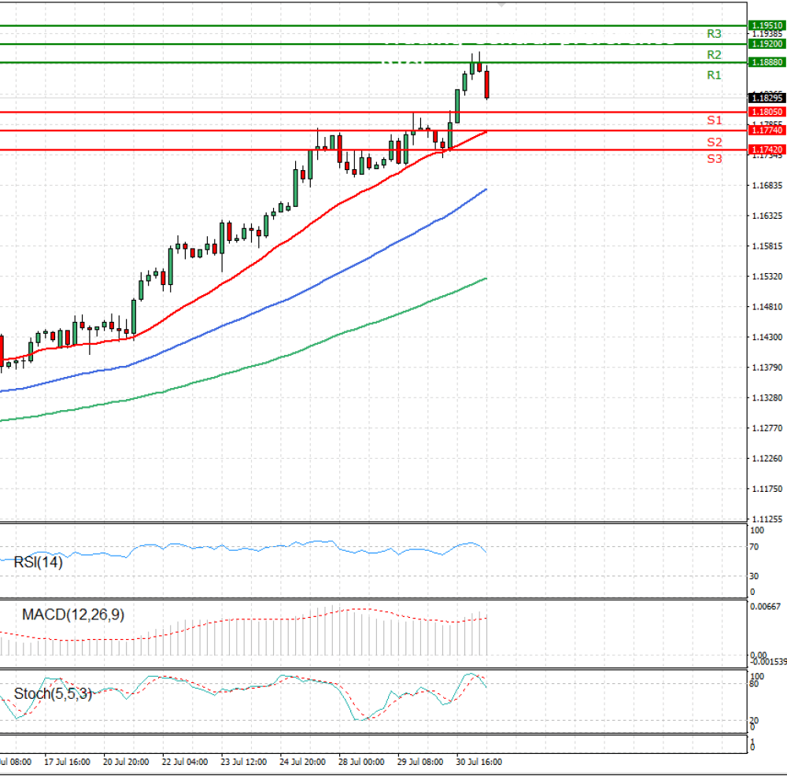Select the green 1.18880 price tag
Image resolution: width=787 pixels, height=776 pixels.
point(767,62)
